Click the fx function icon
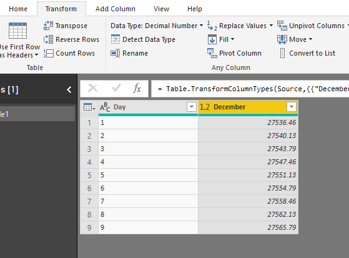The height and width of the screenshot is (258, 349). click(x=137, y=88)
